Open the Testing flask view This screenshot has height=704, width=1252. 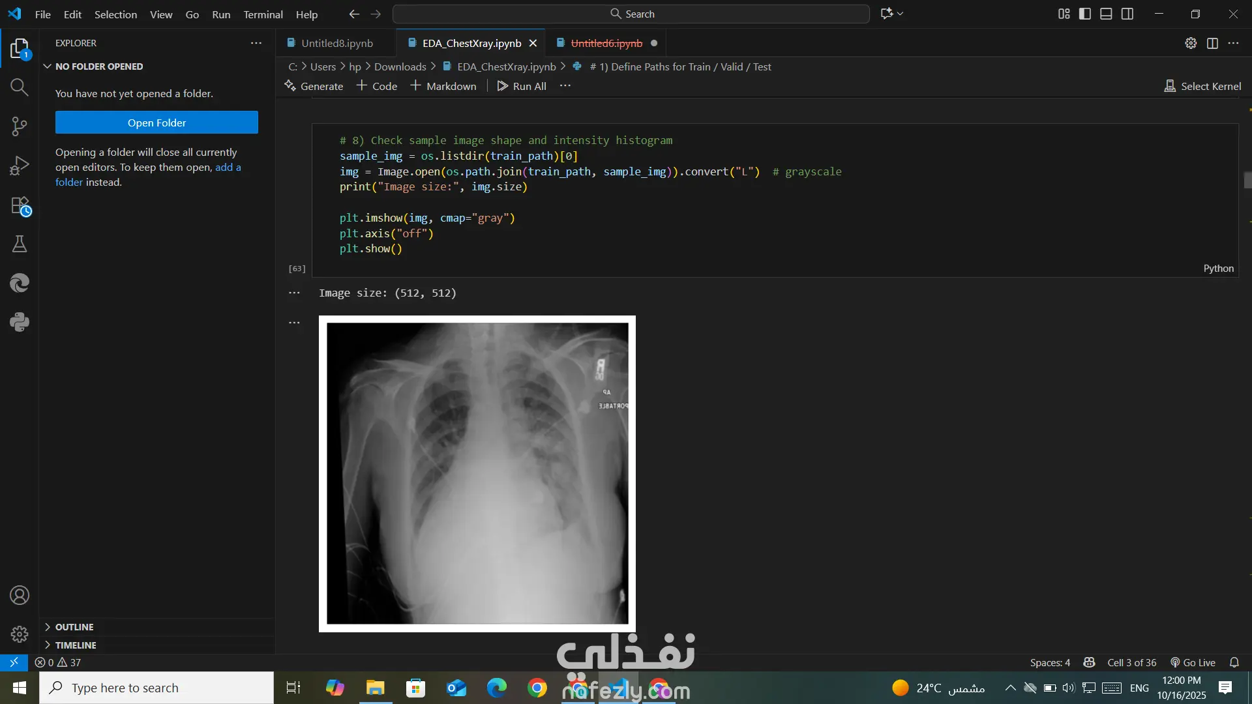(x=19, y=244)
